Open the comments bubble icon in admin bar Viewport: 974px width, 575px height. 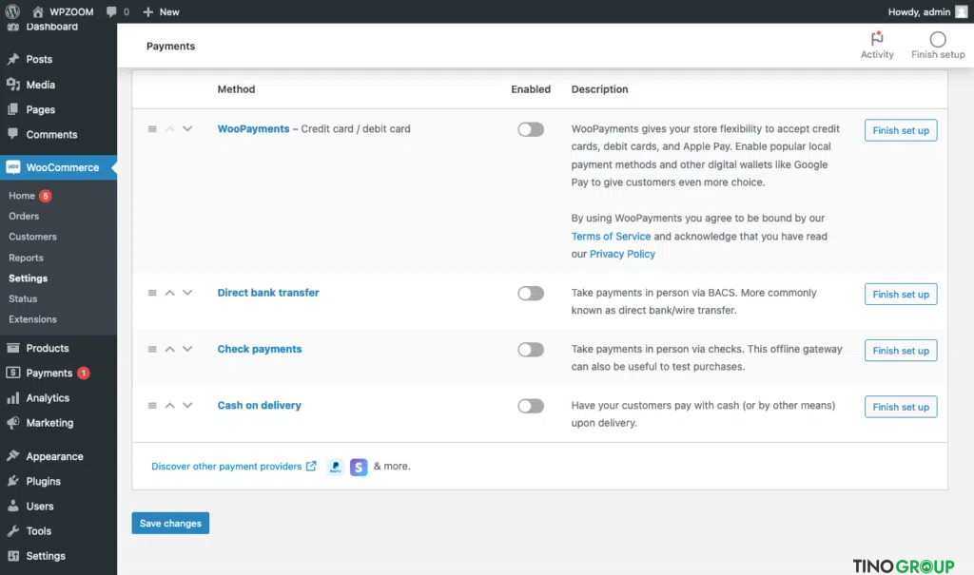(111, 11)
